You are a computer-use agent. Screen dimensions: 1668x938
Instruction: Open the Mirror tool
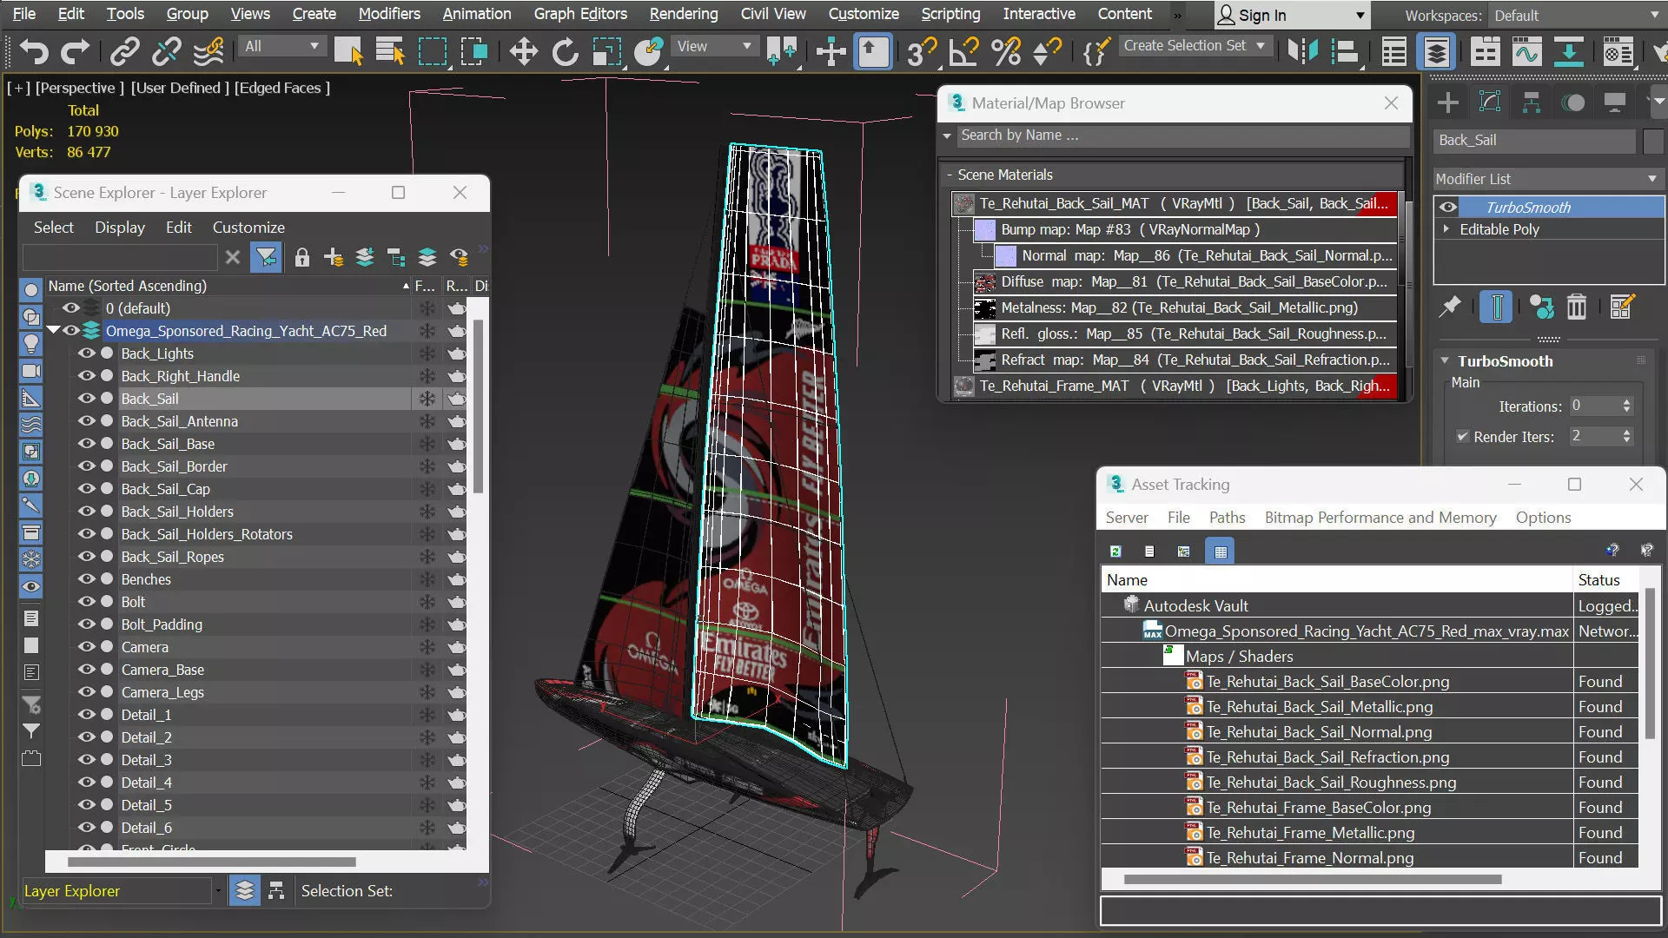[x=1303, y=52]
